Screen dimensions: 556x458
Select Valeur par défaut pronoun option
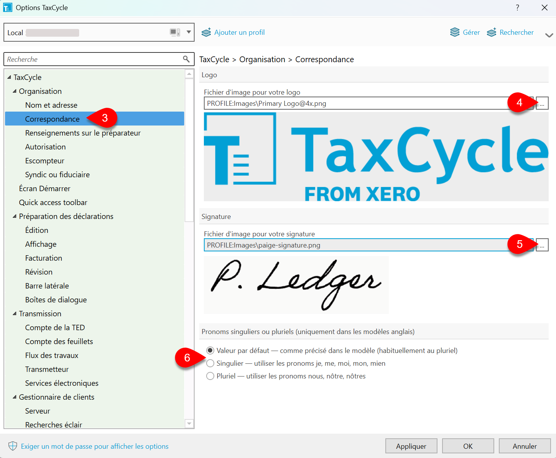point(210,351)
